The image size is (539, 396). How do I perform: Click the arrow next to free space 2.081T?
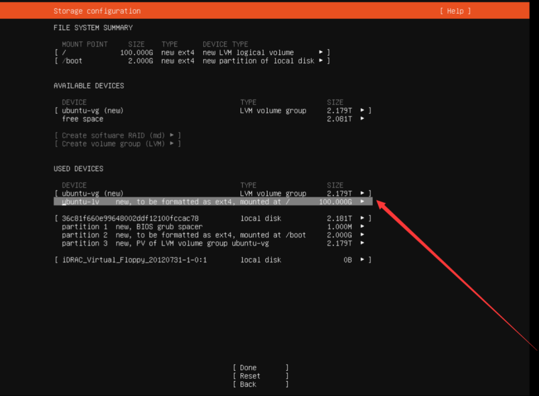(362, 119)
